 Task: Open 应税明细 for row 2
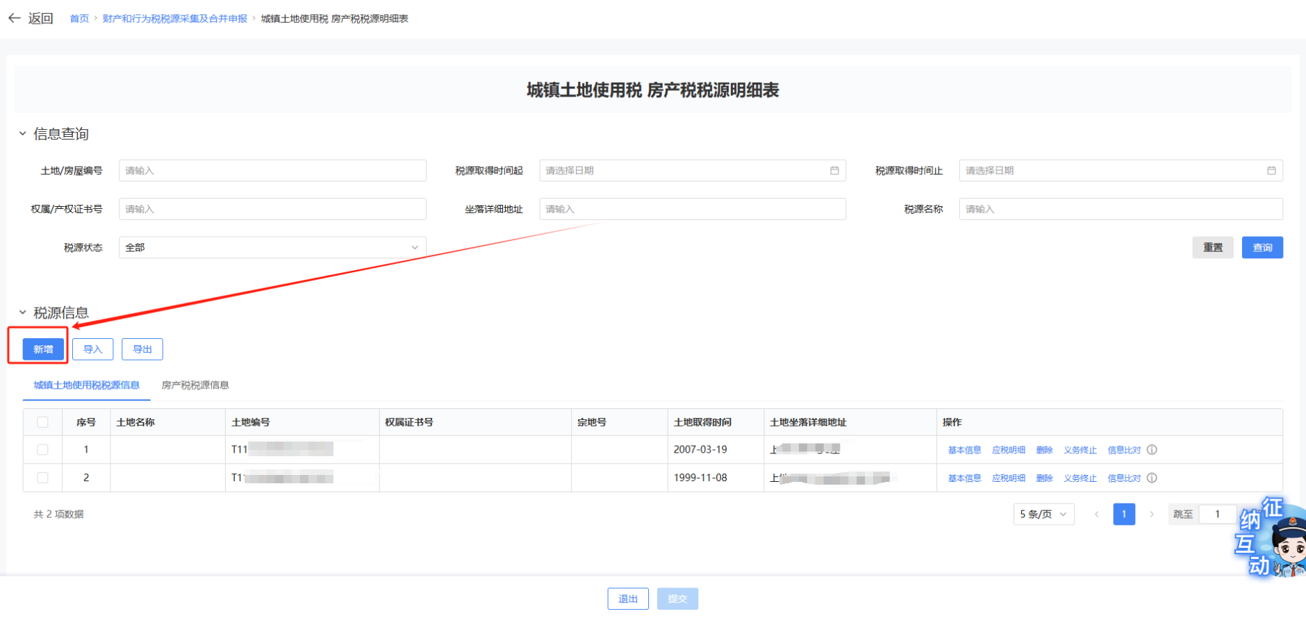(x=1009, y=478)
